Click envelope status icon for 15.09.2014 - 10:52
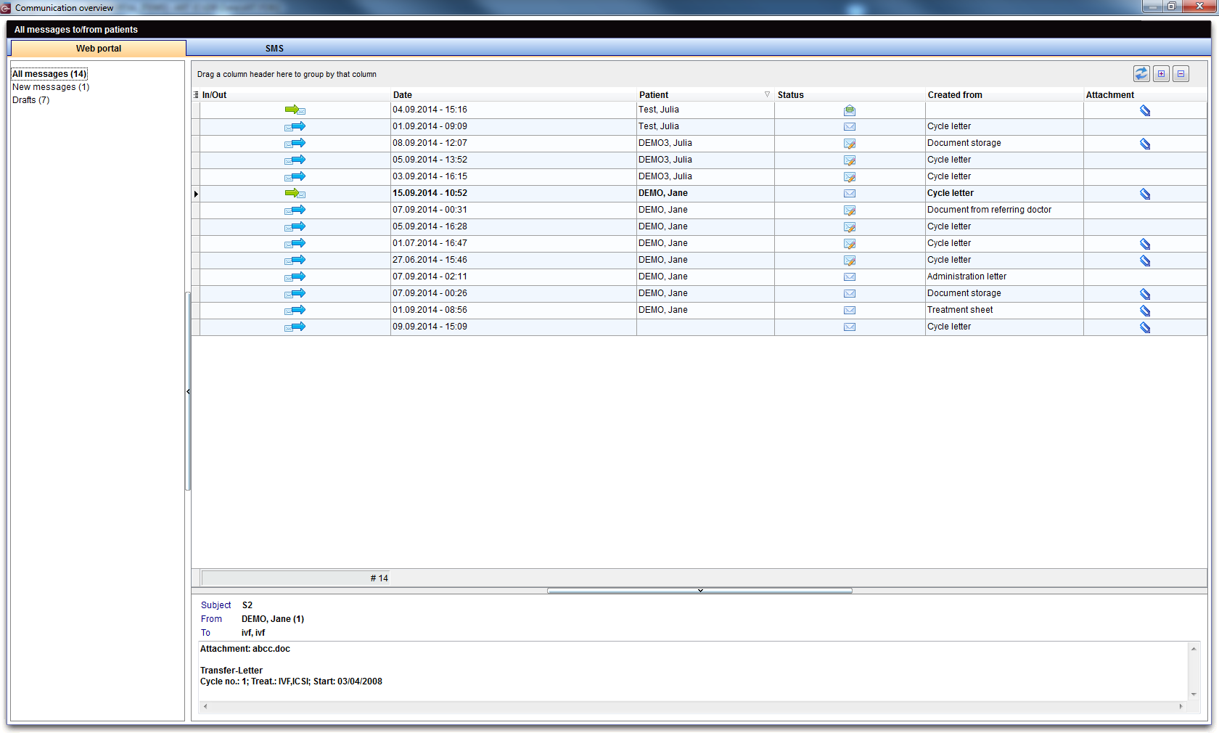This screenshot has height=733, width=1219. point(850,194)
